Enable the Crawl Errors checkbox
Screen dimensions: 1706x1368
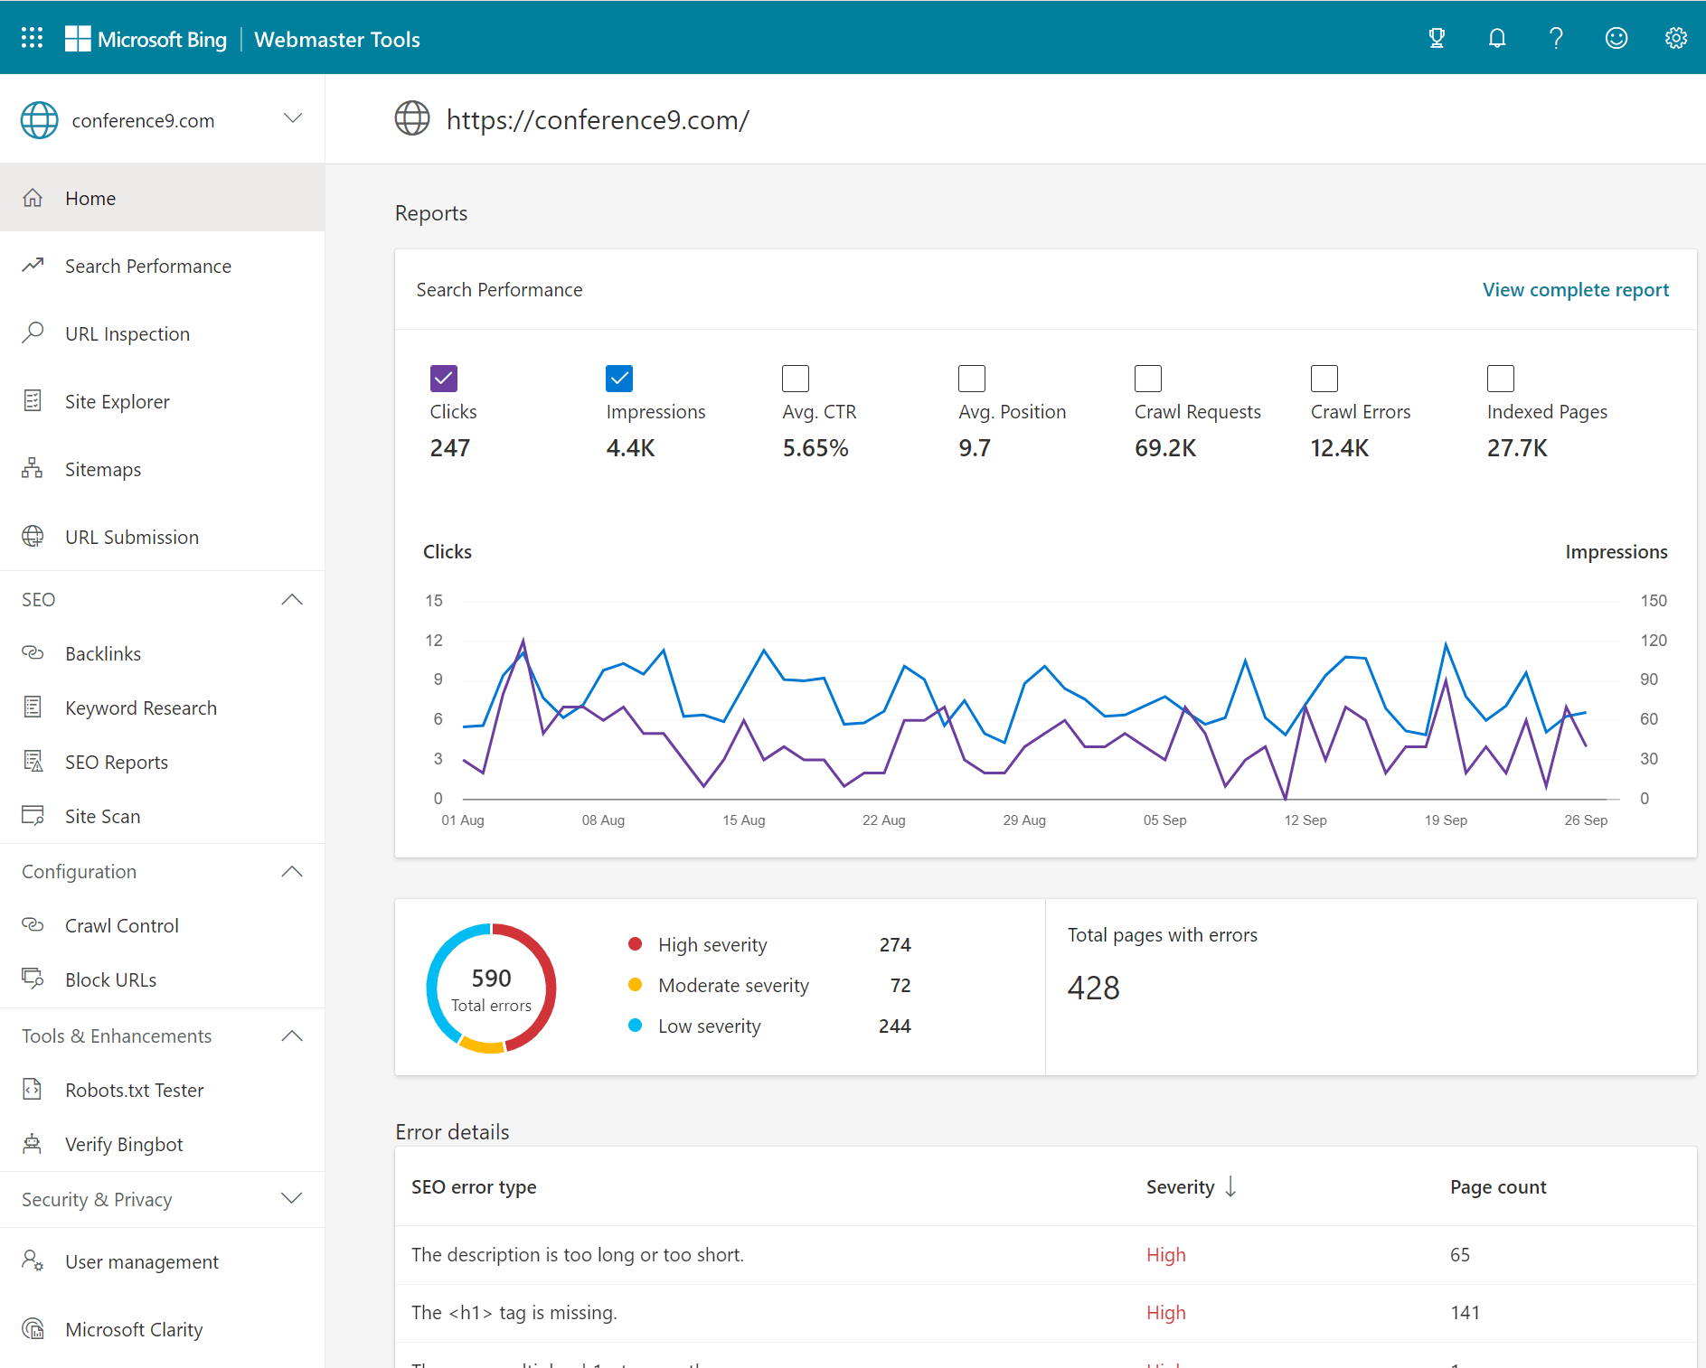click(x=1324, y=378)
